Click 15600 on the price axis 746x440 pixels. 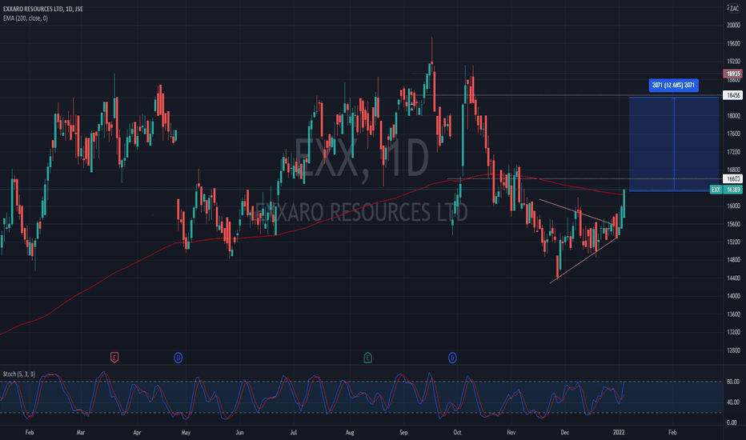733,224
